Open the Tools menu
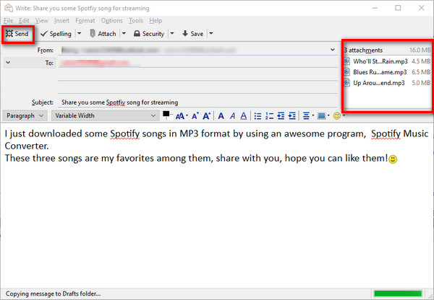This screenshot has width=434, height=300. pyautogui.click(x=136, y=21)
